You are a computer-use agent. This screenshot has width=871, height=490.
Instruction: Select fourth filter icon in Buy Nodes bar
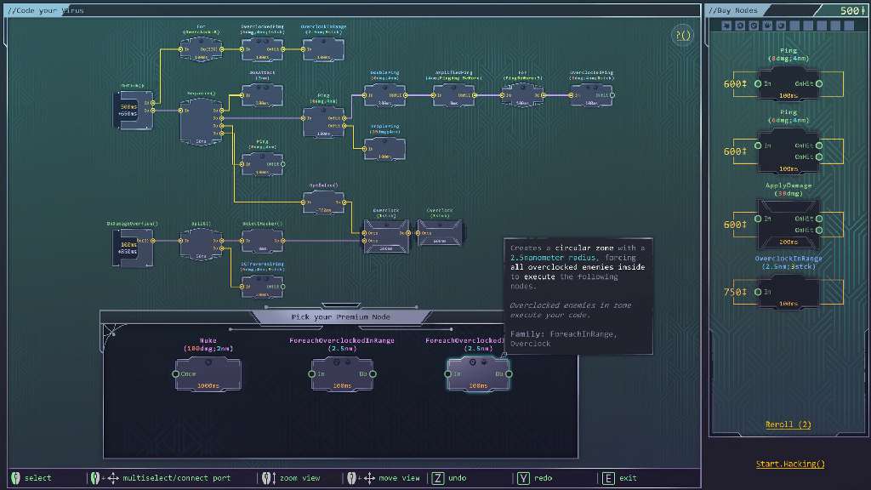(768, 26)
